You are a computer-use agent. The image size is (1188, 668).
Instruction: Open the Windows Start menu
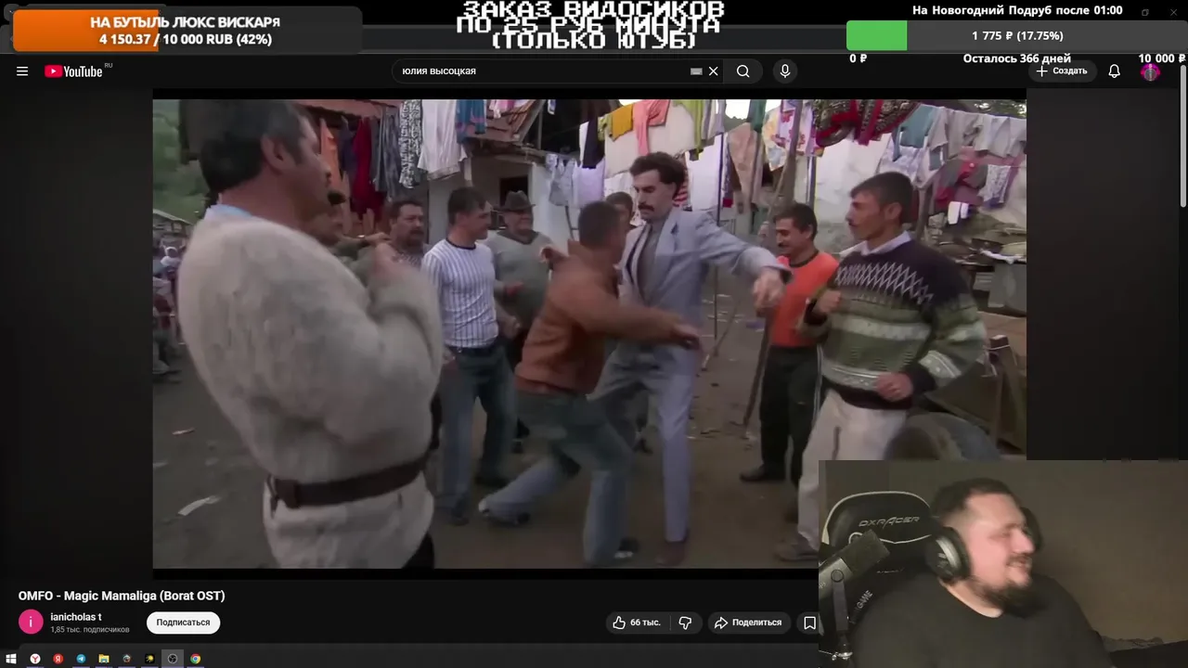(12, 659)
